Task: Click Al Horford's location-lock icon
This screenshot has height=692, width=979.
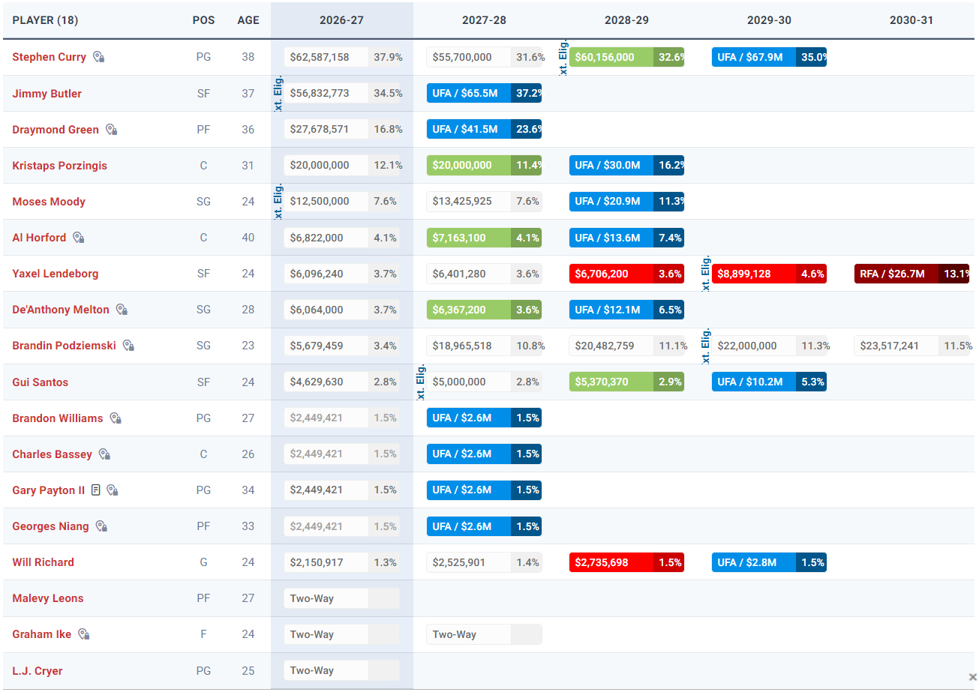Action: [x=78, y=238]
